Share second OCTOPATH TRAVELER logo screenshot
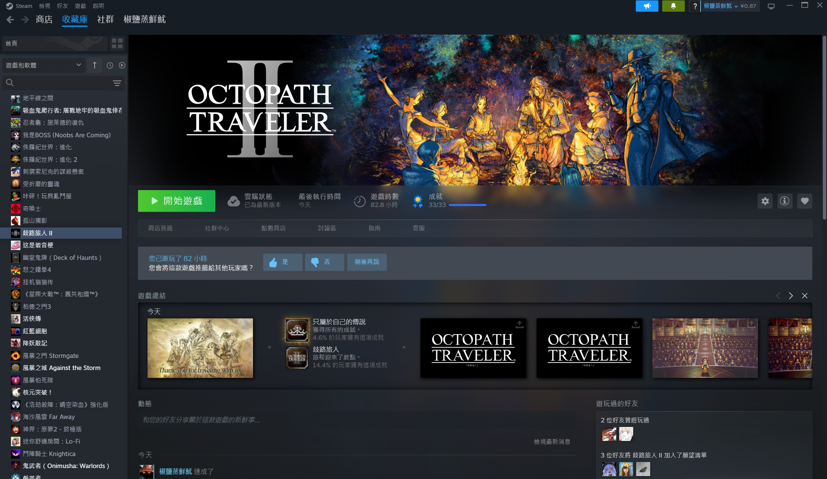The width and height of the screenshot is (827, 479). 635,324
